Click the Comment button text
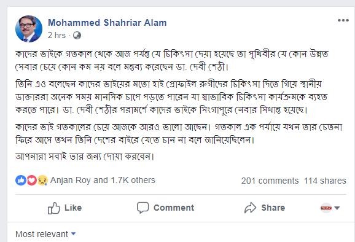The width and height of the screenshot is (355, 242). pyautogui.click(x=174, y=208)
